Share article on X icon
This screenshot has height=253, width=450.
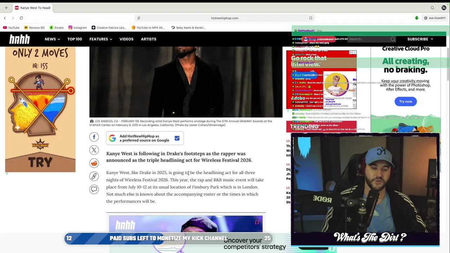[94, 150]
